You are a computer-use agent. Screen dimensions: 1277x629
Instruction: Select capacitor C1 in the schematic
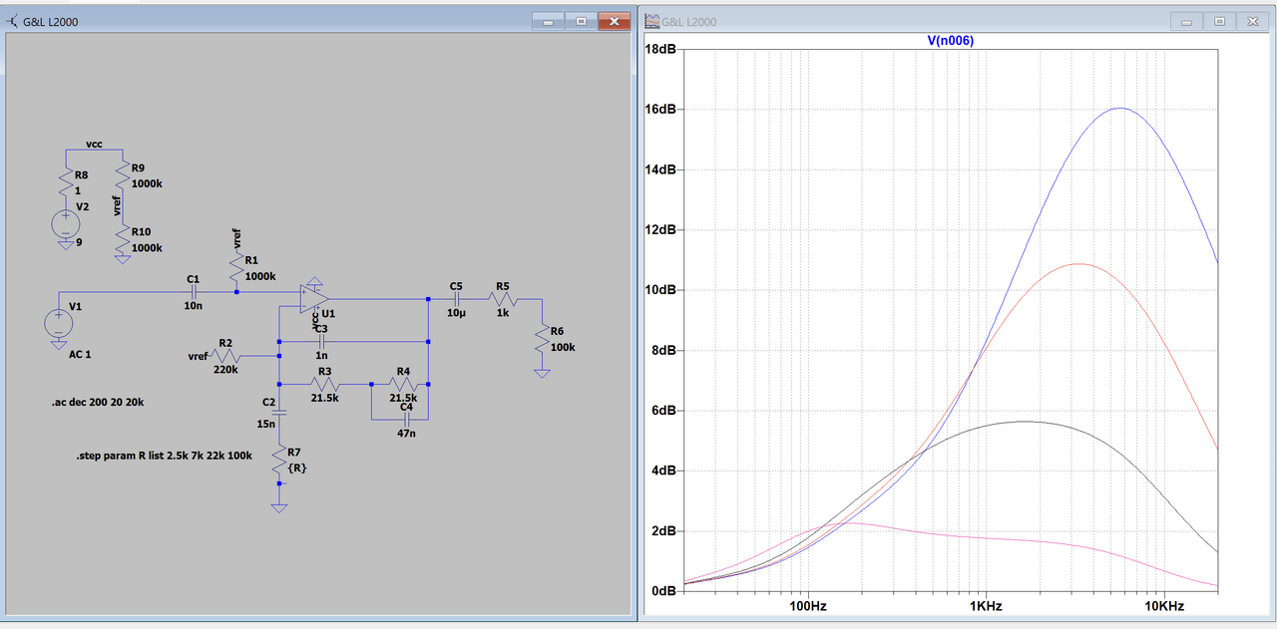coord(194,292)
